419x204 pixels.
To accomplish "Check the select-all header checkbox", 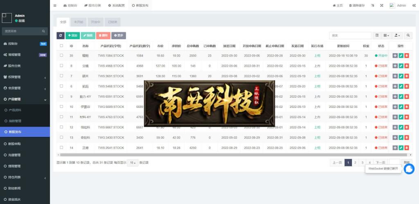I will pos(61,46).
